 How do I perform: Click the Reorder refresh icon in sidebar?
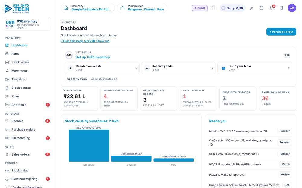point(7,121)
